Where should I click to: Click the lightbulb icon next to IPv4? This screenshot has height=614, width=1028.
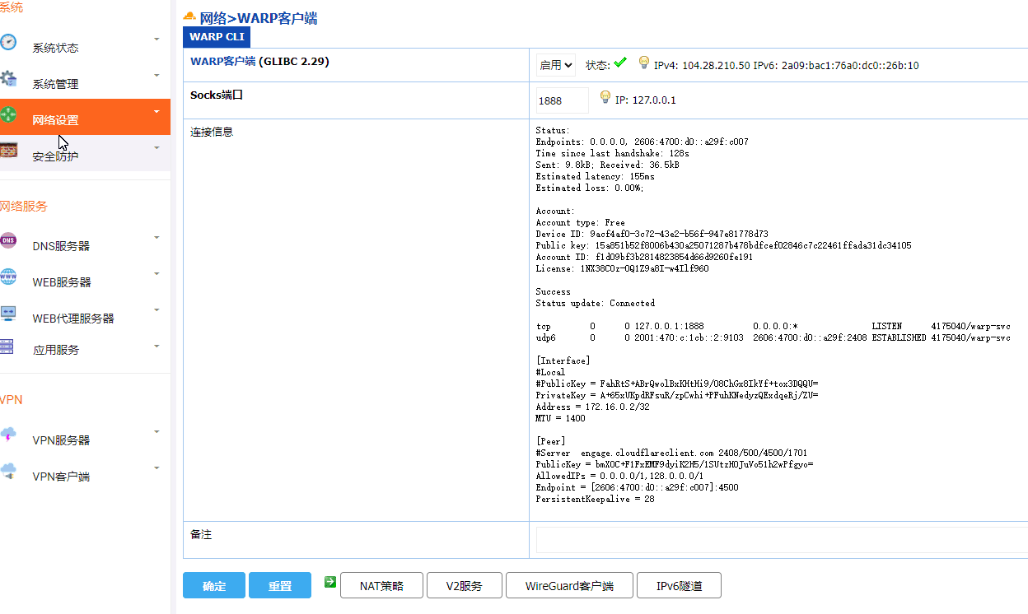(644, 63)
